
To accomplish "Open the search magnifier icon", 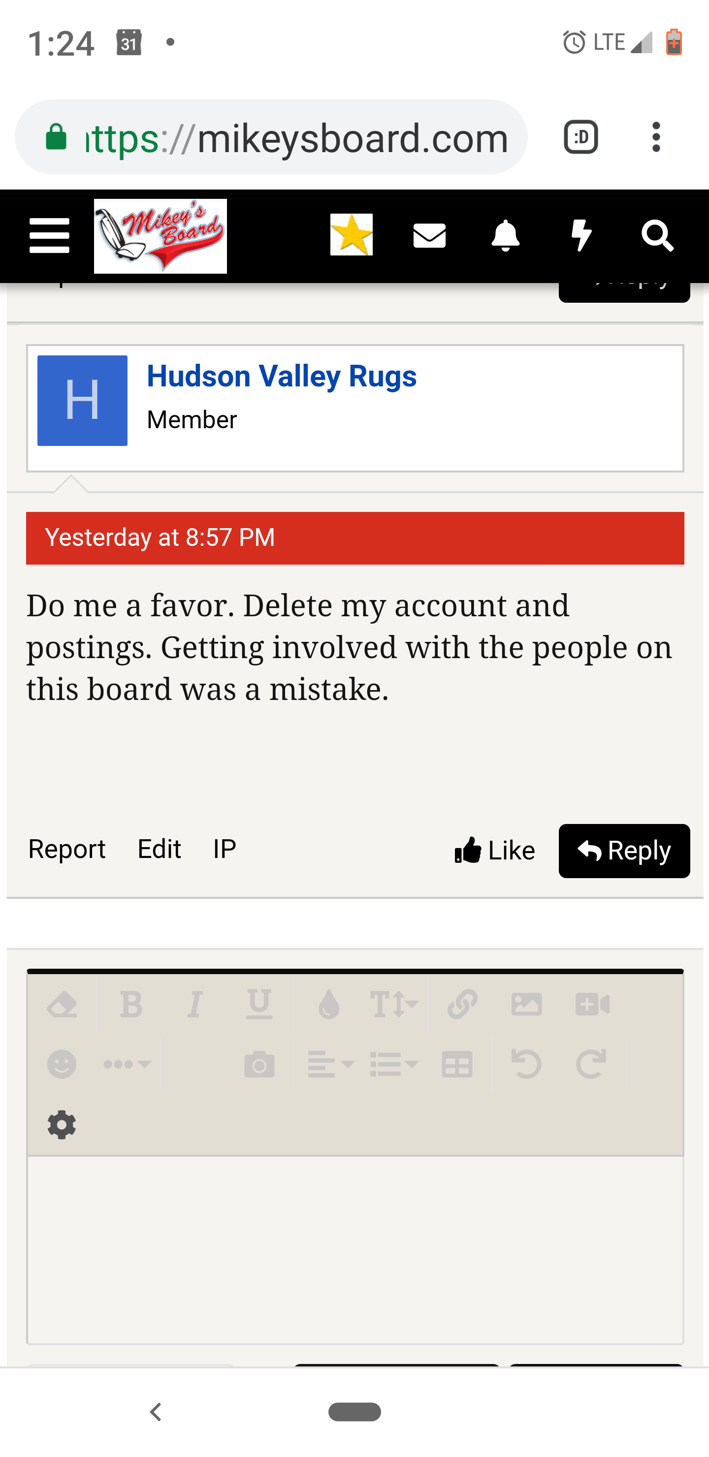I will [657, 235].
